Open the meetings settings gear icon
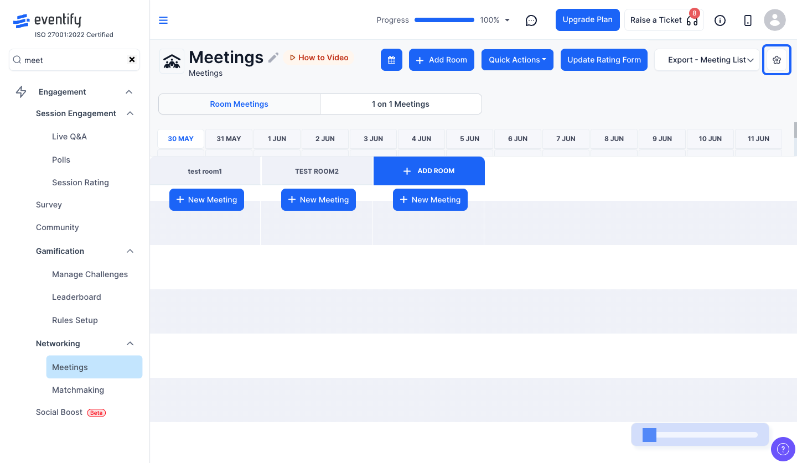Image resolution: width=797 pixels, height=463 pixels. 777,60
